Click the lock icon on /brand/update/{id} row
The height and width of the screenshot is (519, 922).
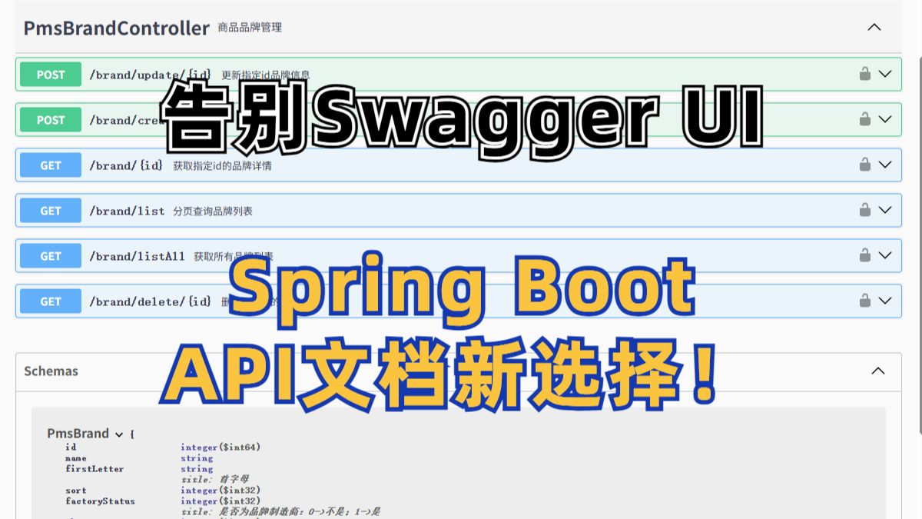tap(865, 74)
